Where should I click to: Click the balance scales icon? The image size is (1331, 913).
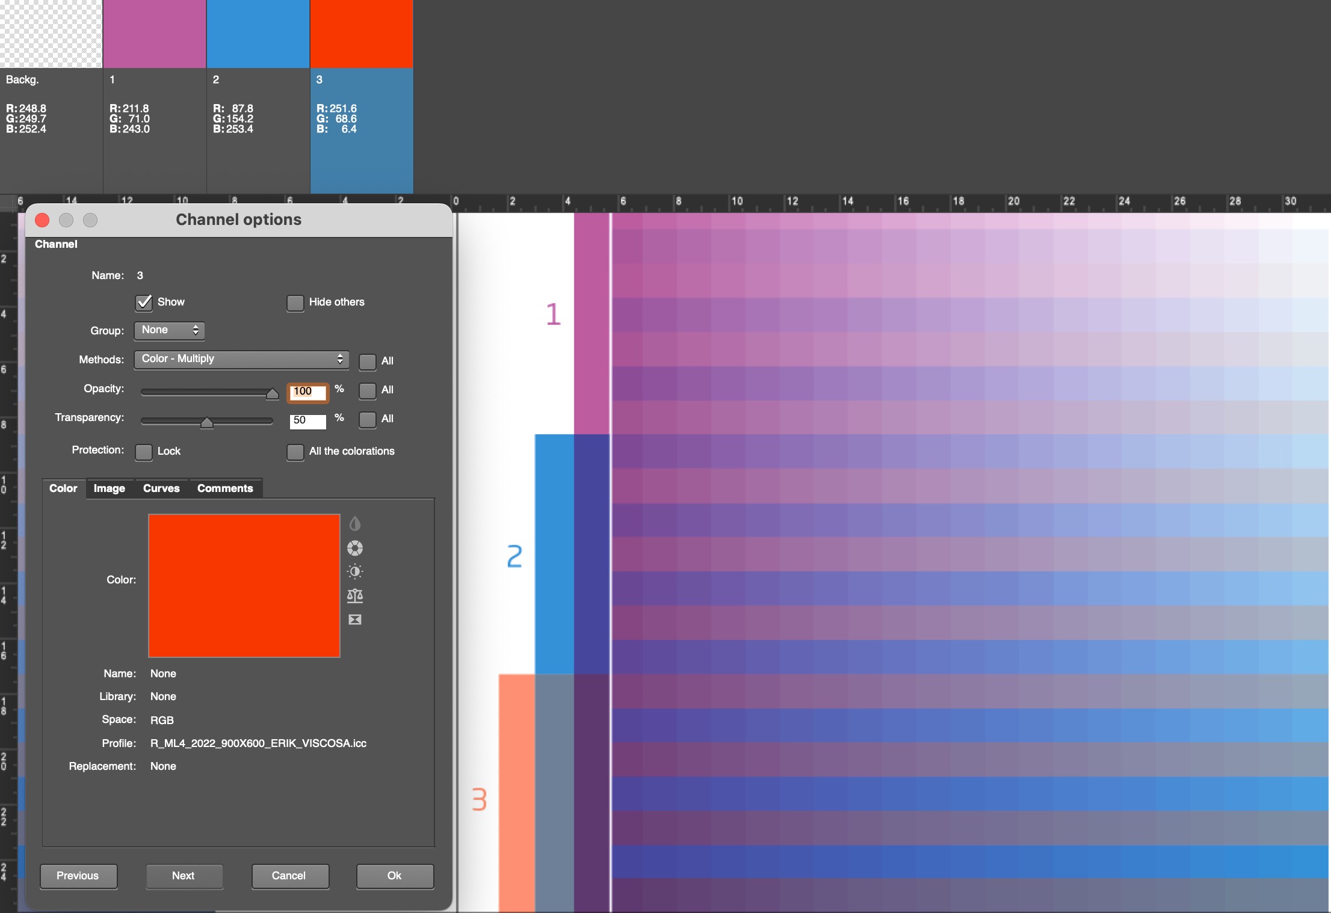[355, 595]
